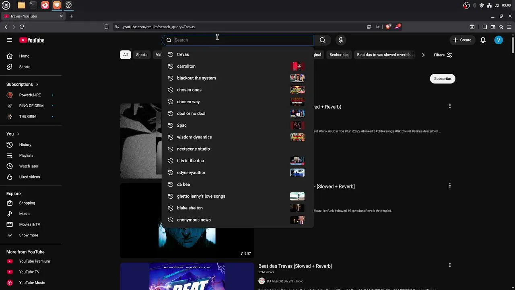Choose da bee suggestion
515x290 pixels.
(237, 184)
